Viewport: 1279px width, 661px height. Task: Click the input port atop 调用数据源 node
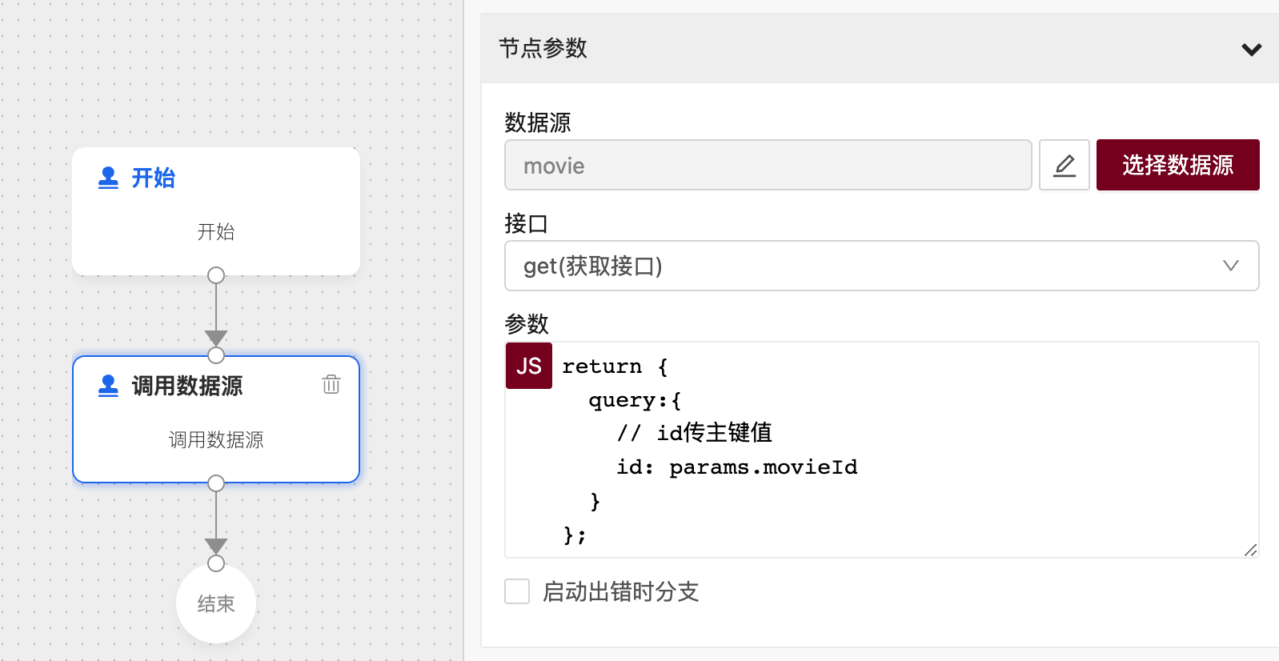tap(216, 355)
